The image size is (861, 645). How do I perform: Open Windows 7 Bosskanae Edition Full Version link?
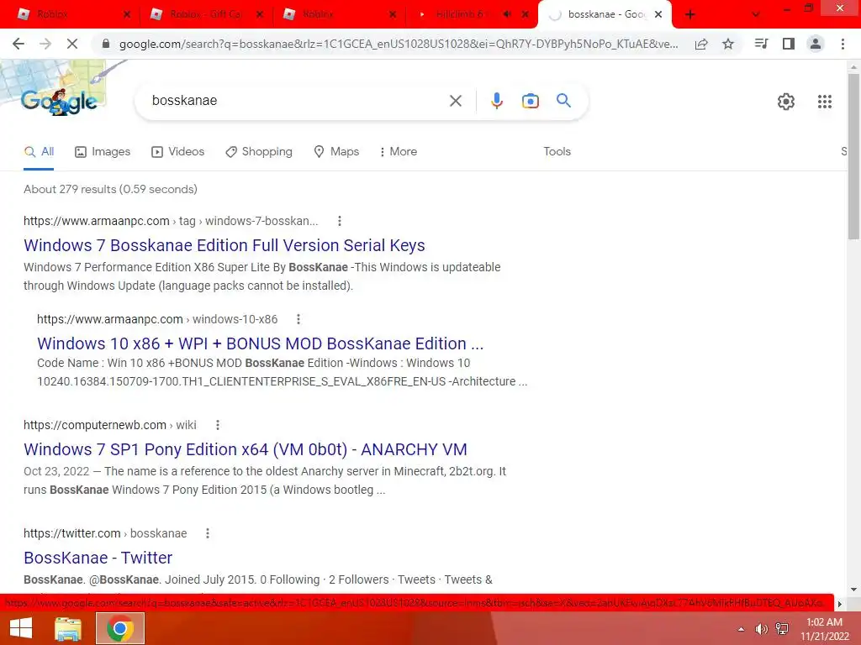tap(224, 245)
